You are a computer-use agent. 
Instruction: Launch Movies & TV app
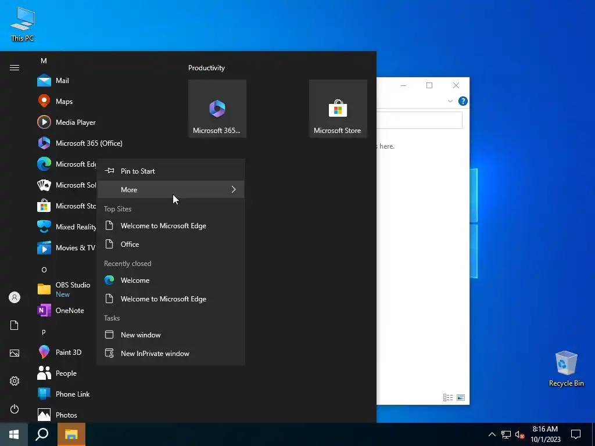point(65,247)
